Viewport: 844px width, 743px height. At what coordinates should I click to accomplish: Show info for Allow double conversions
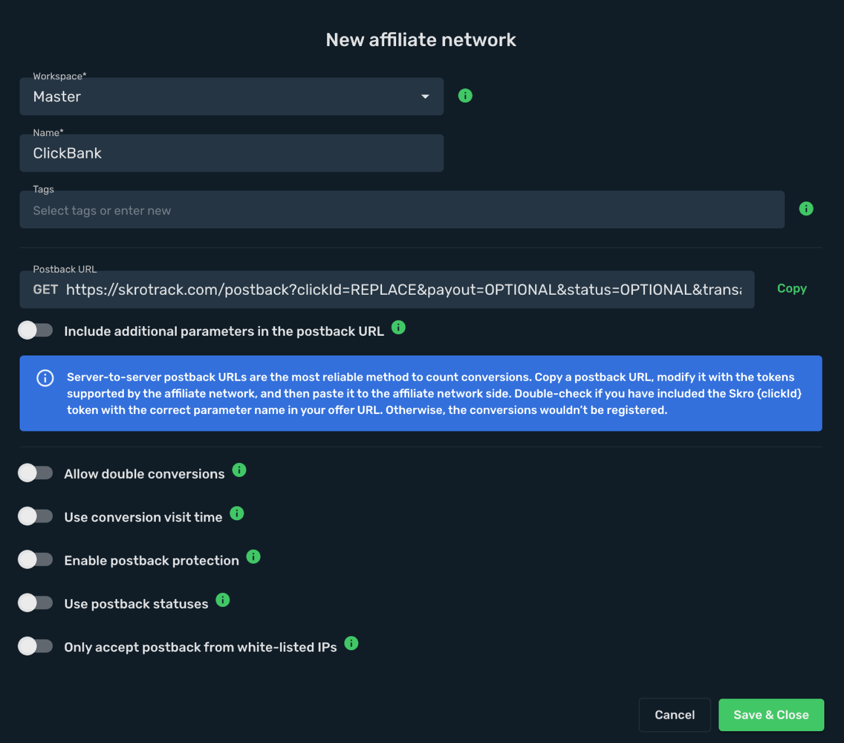(239, 470)
